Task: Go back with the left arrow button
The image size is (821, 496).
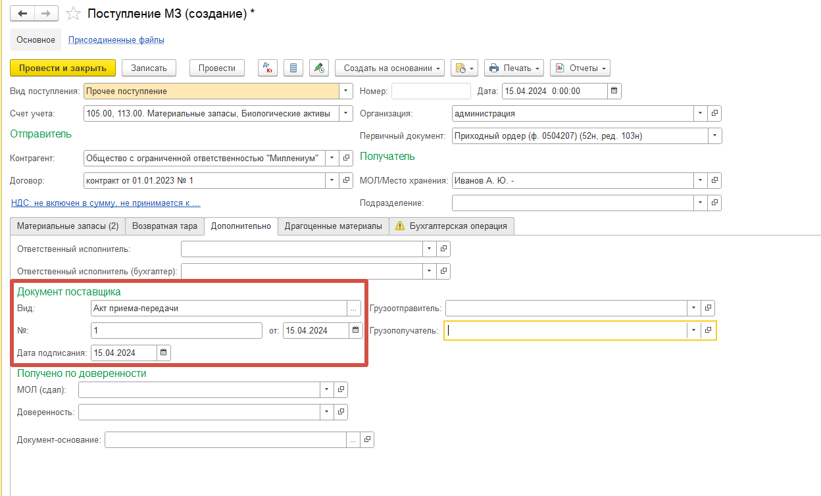Action: 22,13
